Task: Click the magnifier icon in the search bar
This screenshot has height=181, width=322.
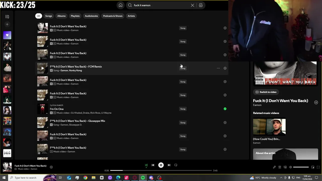Action: click(130, 5)
